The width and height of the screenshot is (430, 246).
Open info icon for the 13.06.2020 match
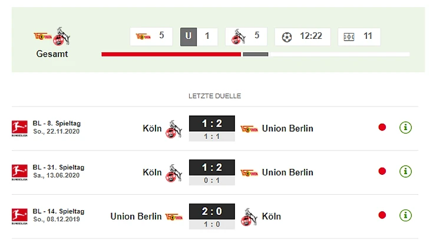click(x=405, y=171)
